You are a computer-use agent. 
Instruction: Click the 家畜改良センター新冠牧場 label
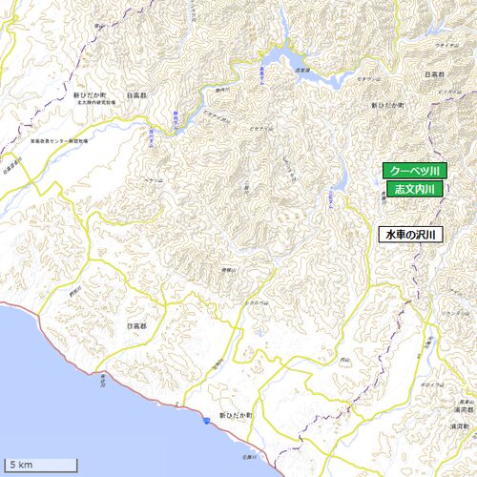point(59,141)
